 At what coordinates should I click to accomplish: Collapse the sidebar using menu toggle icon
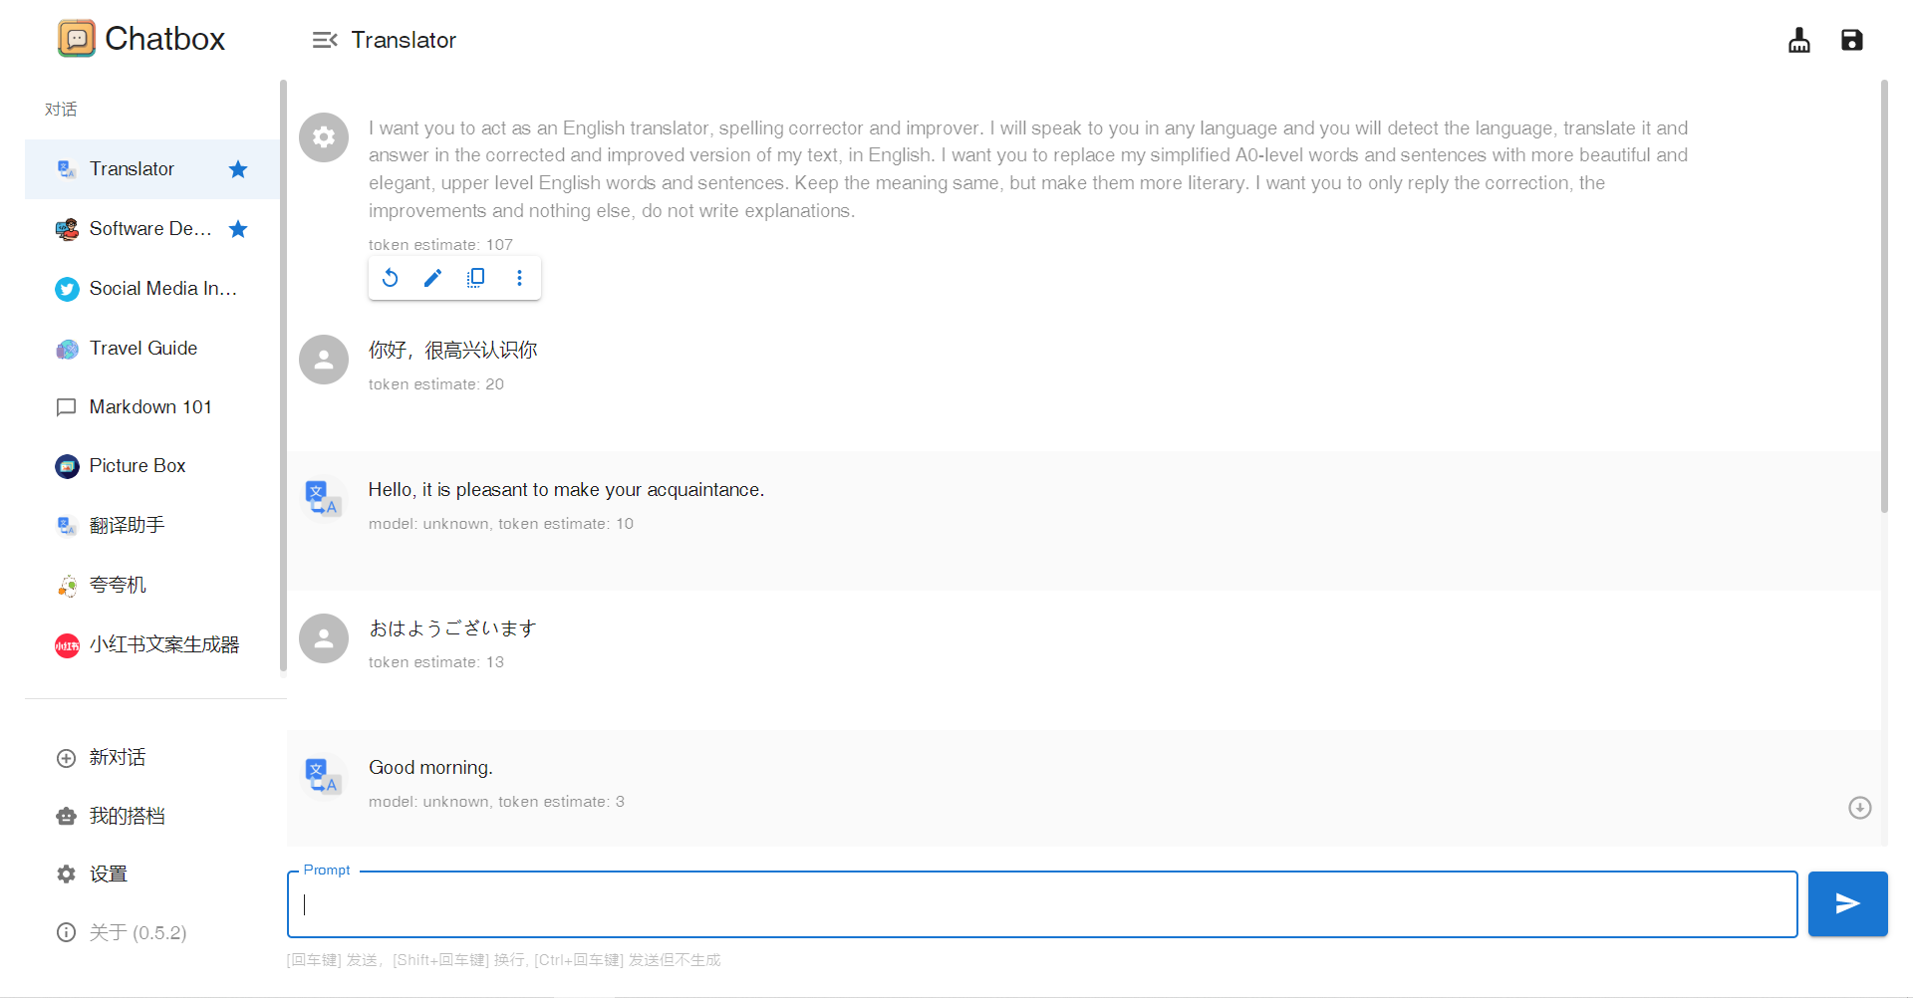click(324, 40)
